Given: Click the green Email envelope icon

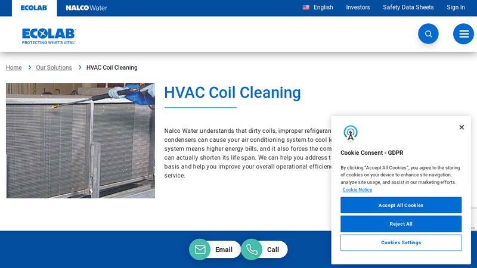Looking at the screenshot, I should point(200,250).
